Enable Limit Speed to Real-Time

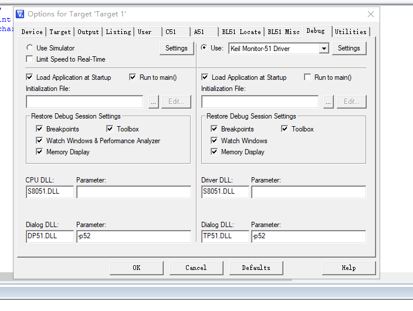tap(29, 59)
